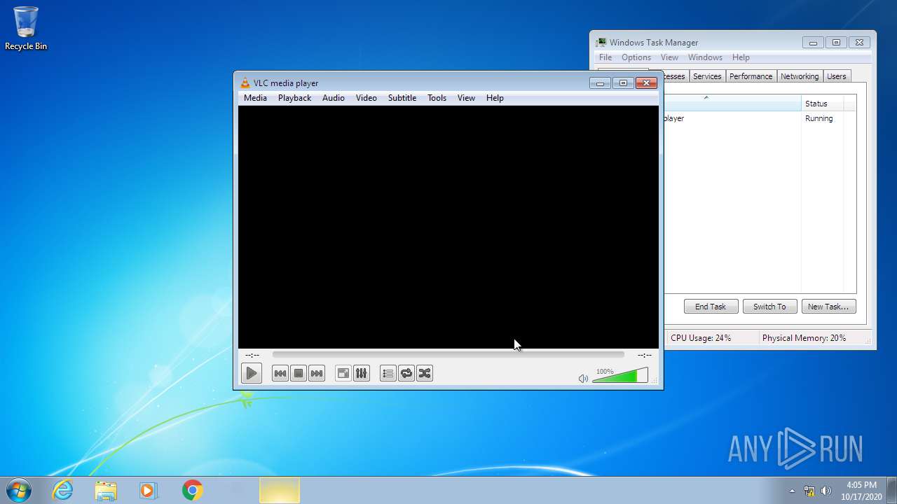Click the Previous media button
897x504 pixels.
coord(280,373)
